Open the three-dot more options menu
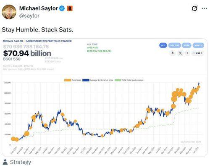The width and height of the screenshot is (210, 166). (204, 8)
